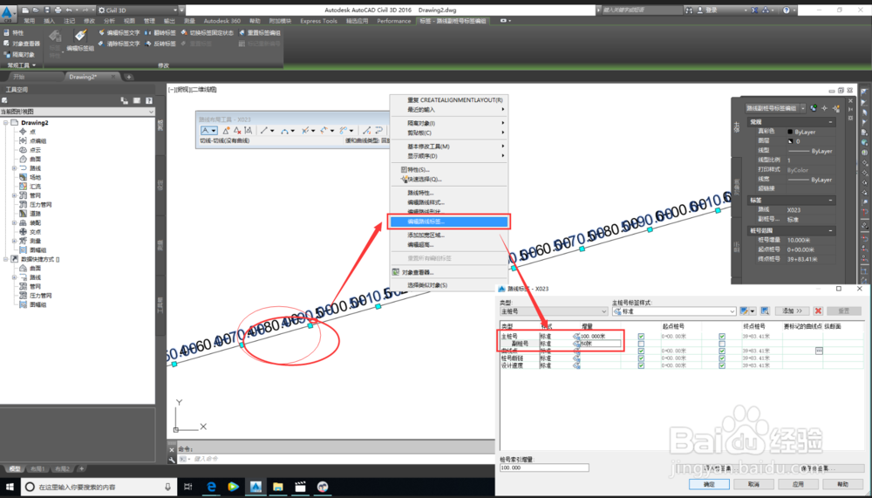Viewport: 872px width, 498px height.
Task: Open 对象查看器 from the ribbon
Action: [22, 44]
